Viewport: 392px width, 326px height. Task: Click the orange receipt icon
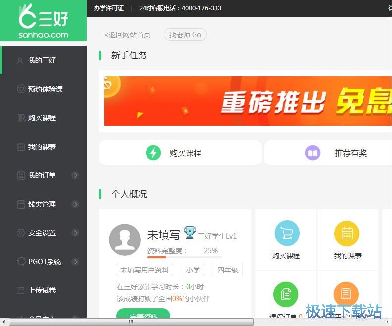[346, 294]
